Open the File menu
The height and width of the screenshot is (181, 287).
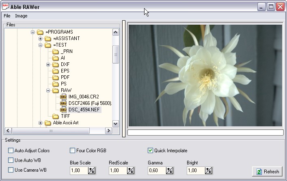pos(7,16)
